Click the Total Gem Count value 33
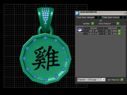127x95 pixels. click(x=123, y=17)
